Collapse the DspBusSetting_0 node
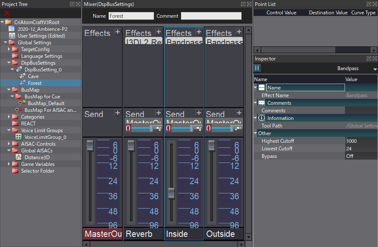The width and height of the screenshot is (378, 247). click(12, 69)
